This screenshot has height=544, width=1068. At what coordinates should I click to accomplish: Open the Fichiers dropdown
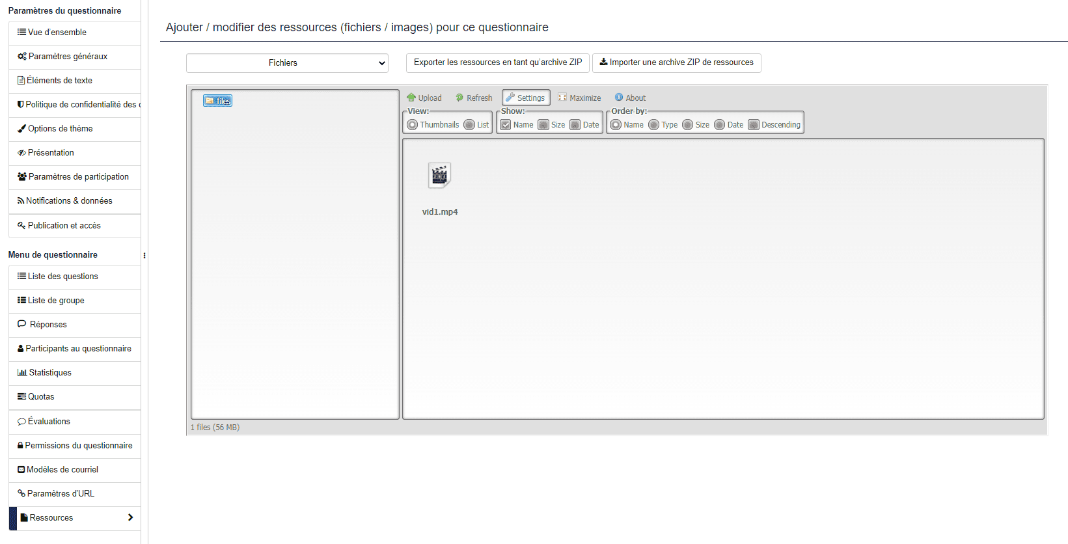pyautogui.click(x=287, y=63)
